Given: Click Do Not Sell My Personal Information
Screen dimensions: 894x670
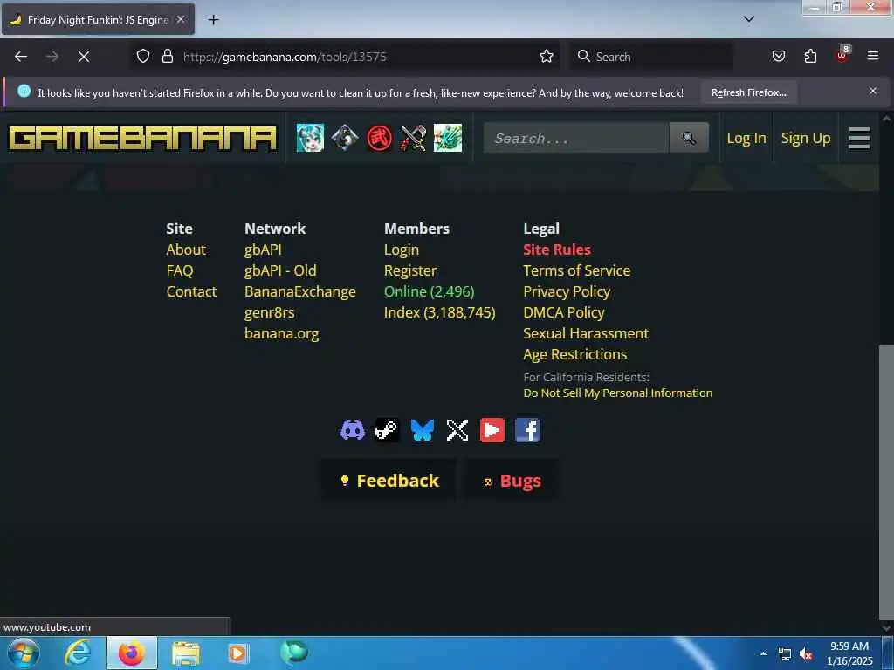Looking at the screenshot, I should point(618,393).
